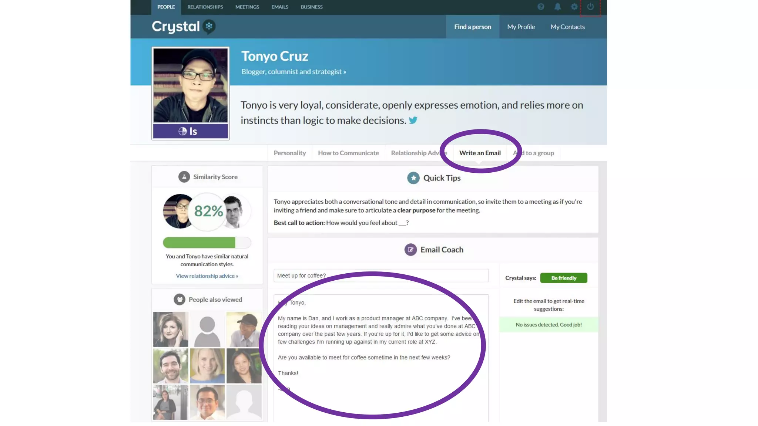Click the Is personality type badge
Viewport: 758px width, 426px height.
coord(190,131)
